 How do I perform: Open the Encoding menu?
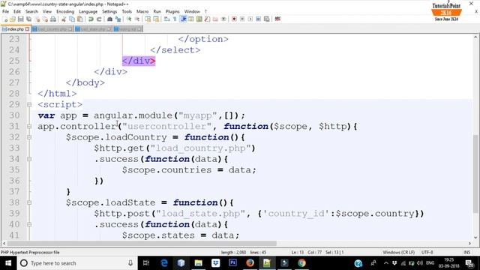(65, 11)
